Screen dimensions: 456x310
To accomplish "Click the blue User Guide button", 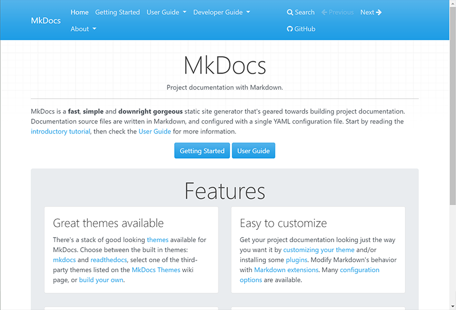I will [253, 150].
